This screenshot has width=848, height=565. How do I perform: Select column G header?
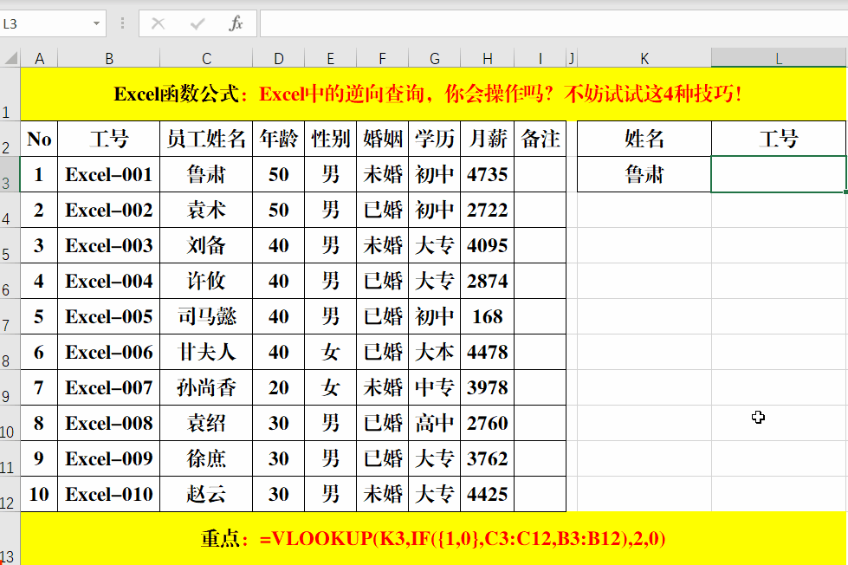[x=434, y=58]
